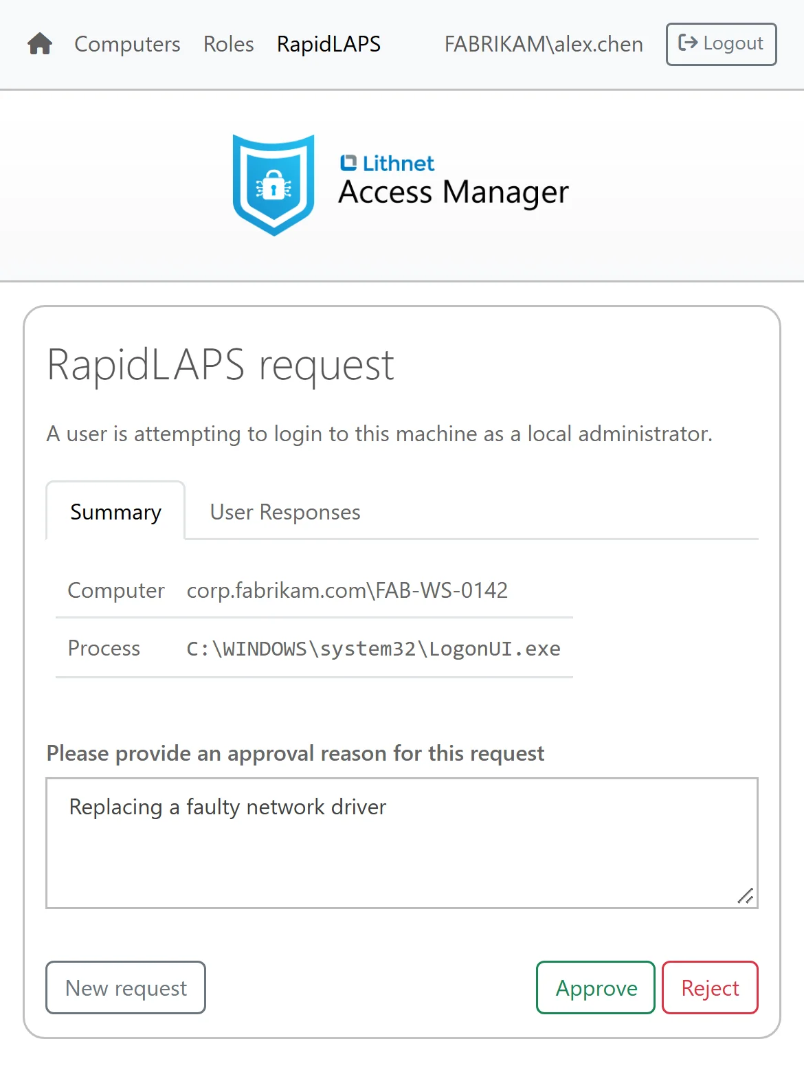The image size is (804, 1072).
Task: Click the FABRIKAM\alex.chen username
Action: 544,44
